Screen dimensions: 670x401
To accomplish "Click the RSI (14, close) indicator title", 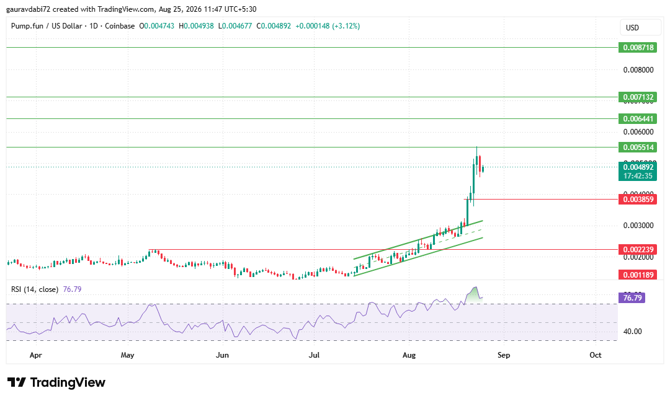I will (35, 289).
